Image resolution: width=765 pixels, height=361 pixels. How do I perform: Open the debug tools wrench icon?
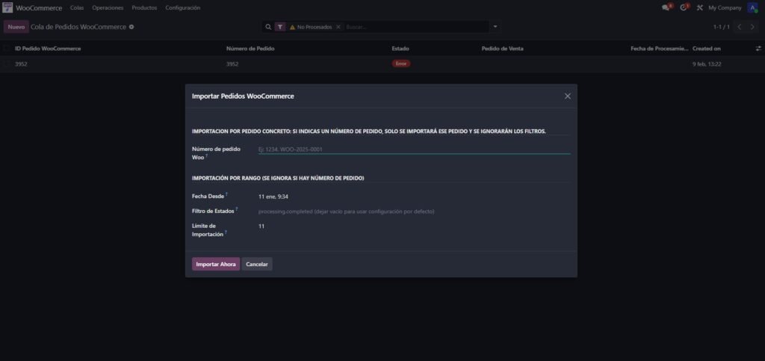[x=699, y=7]
